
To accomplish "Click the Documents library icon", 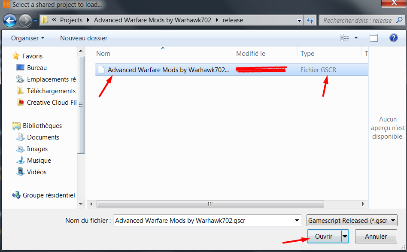I will [20, 137].
